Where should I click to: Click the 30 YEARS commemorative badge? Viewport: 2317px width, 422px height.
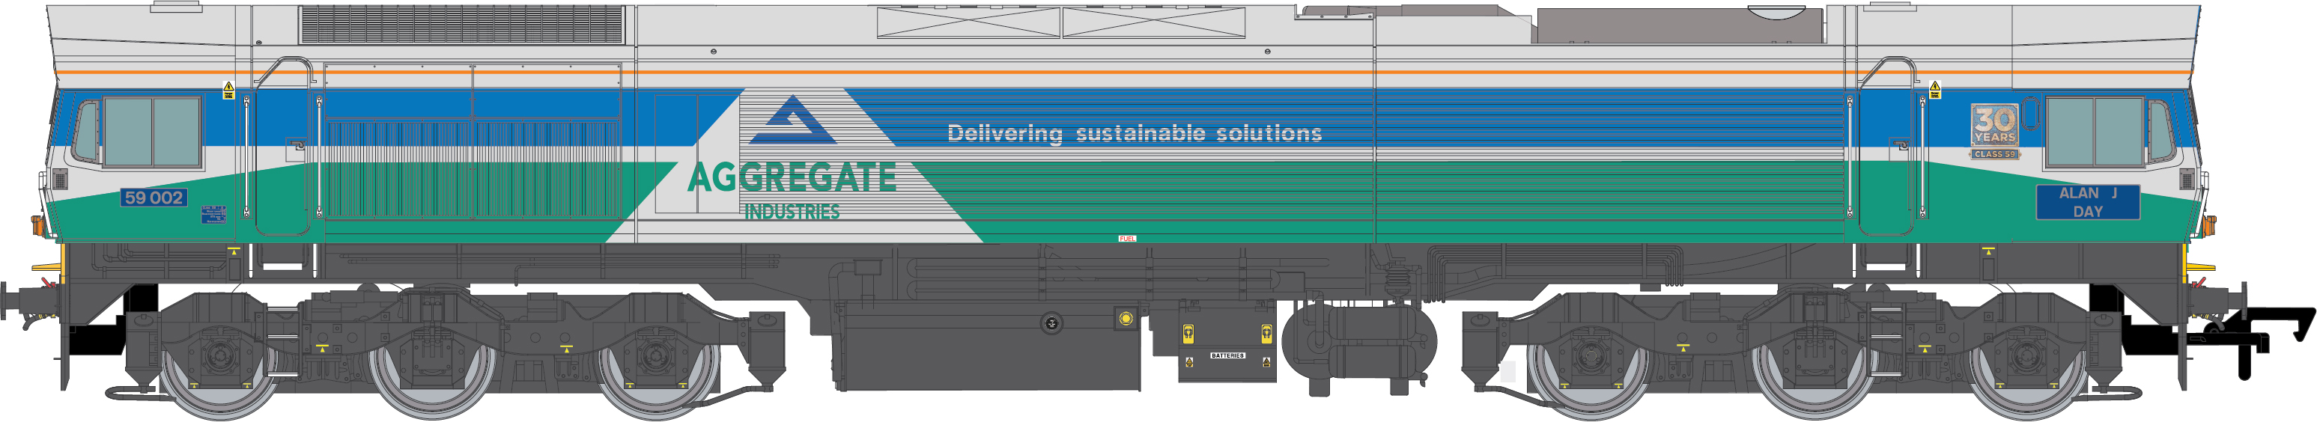tap(1994, 126)
